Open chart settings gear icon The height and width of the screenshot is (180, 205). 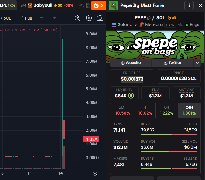click(x=89, y=18)
